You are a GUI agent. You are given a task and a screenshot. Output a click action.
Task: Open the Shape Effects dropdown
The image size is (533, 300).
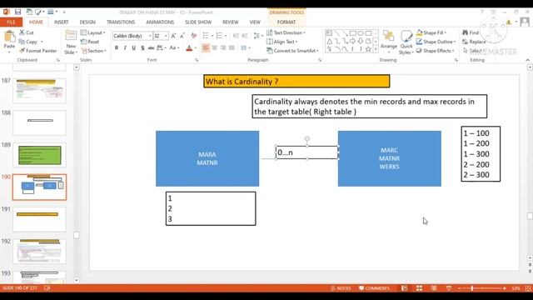pyautogui.click(x=435, y=51)
